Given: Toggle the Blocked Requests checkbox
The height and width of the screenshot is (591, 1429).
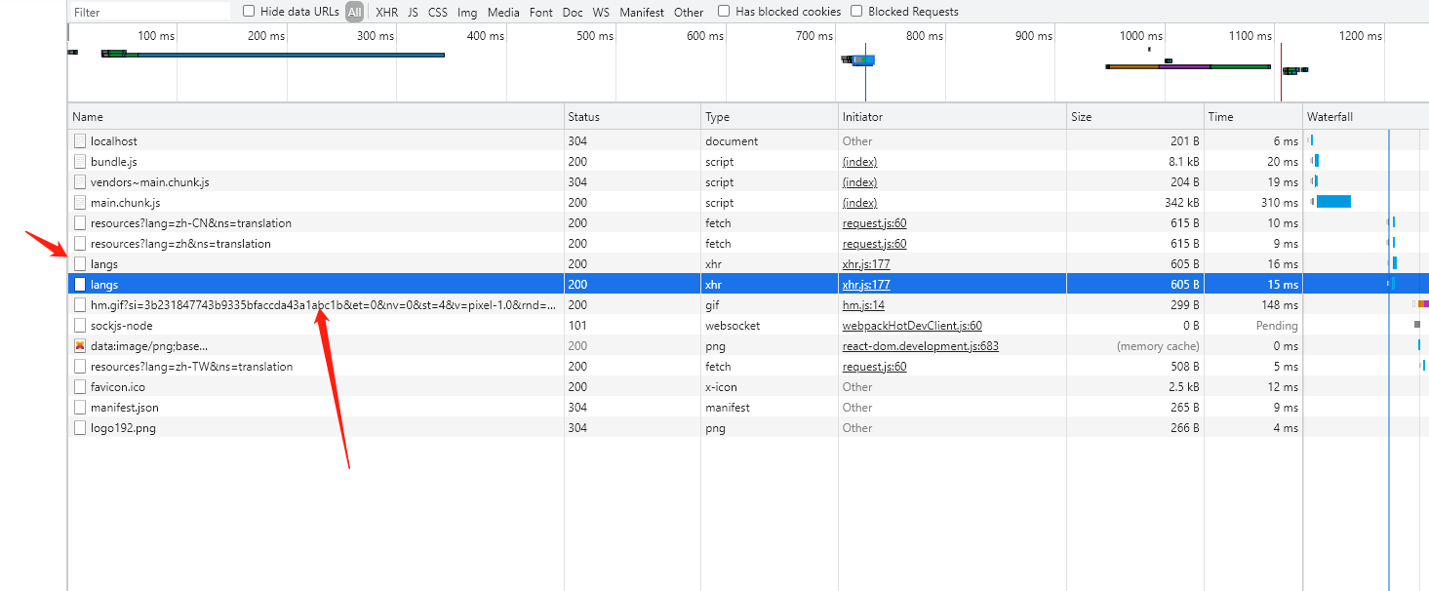Looking at the screenshot, I should point(856,12).
